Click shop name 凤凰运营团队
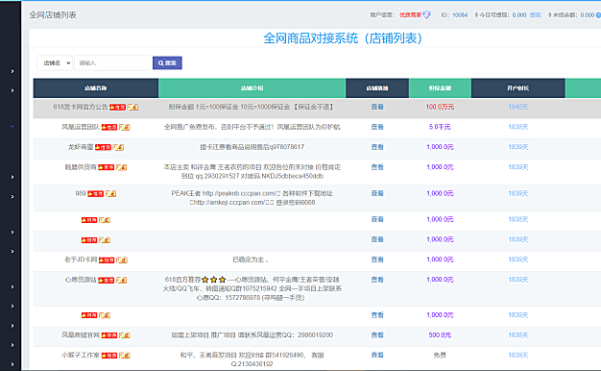 pos(81,127)
